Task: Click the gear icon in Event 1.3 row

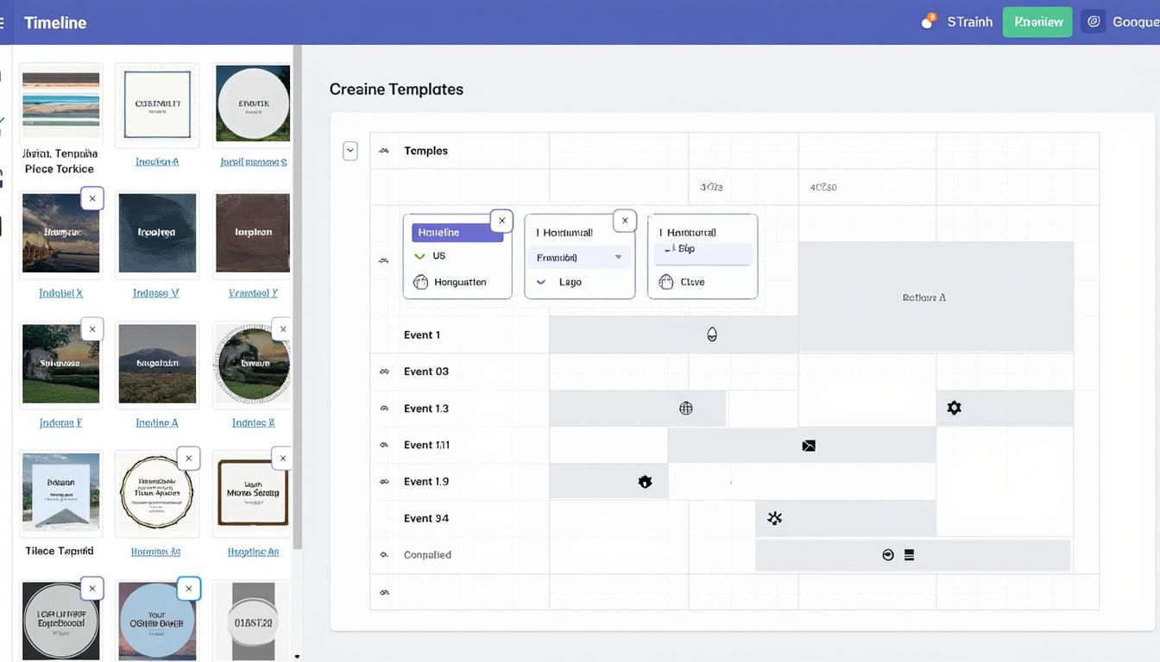Action: 954,408
